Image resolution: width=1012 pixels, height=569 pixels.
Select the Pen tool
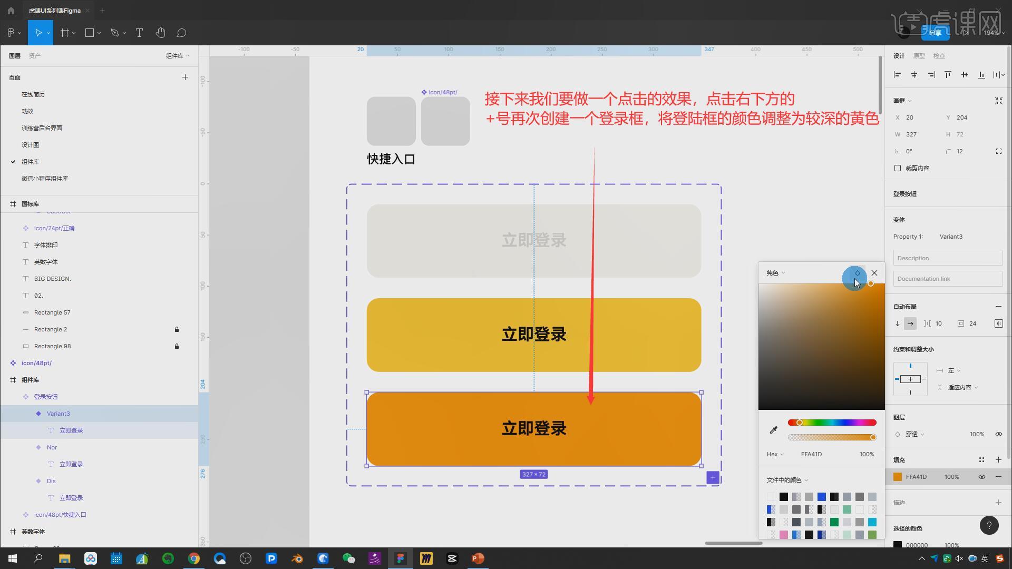(x=114, y=33)
